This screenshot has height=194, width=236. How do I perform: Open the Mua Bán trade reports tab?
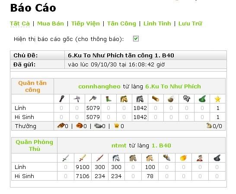[x=51, y=24]
